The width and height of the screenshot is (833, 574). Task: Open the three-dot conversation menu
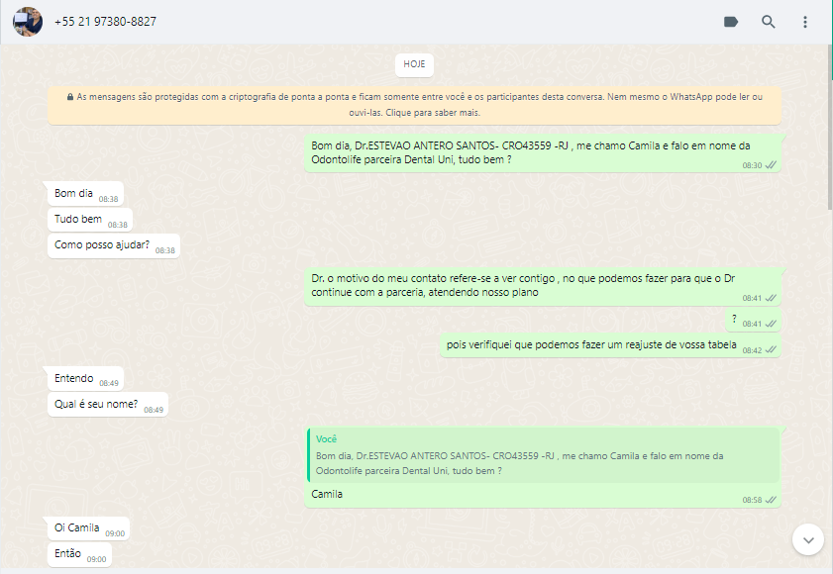coord(805,22)
